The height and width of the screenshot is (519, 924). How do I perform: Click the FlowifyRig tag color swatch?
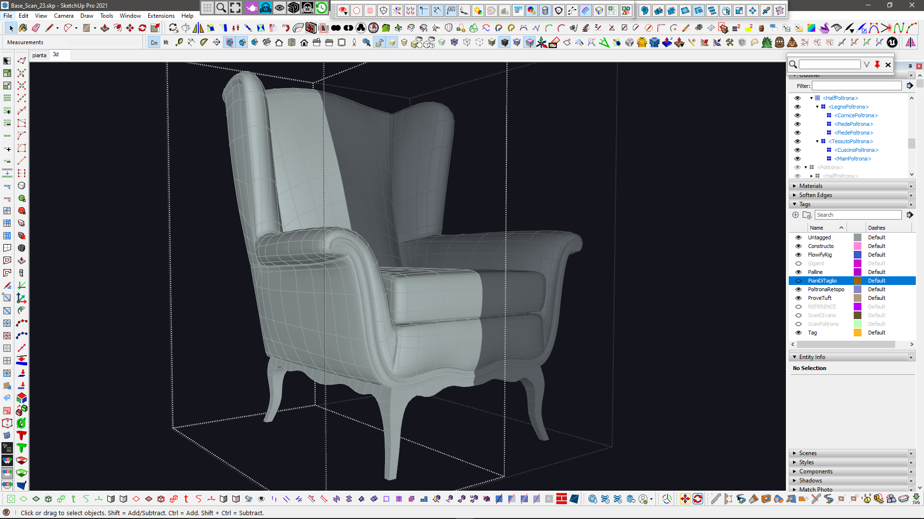click(858, 255)
